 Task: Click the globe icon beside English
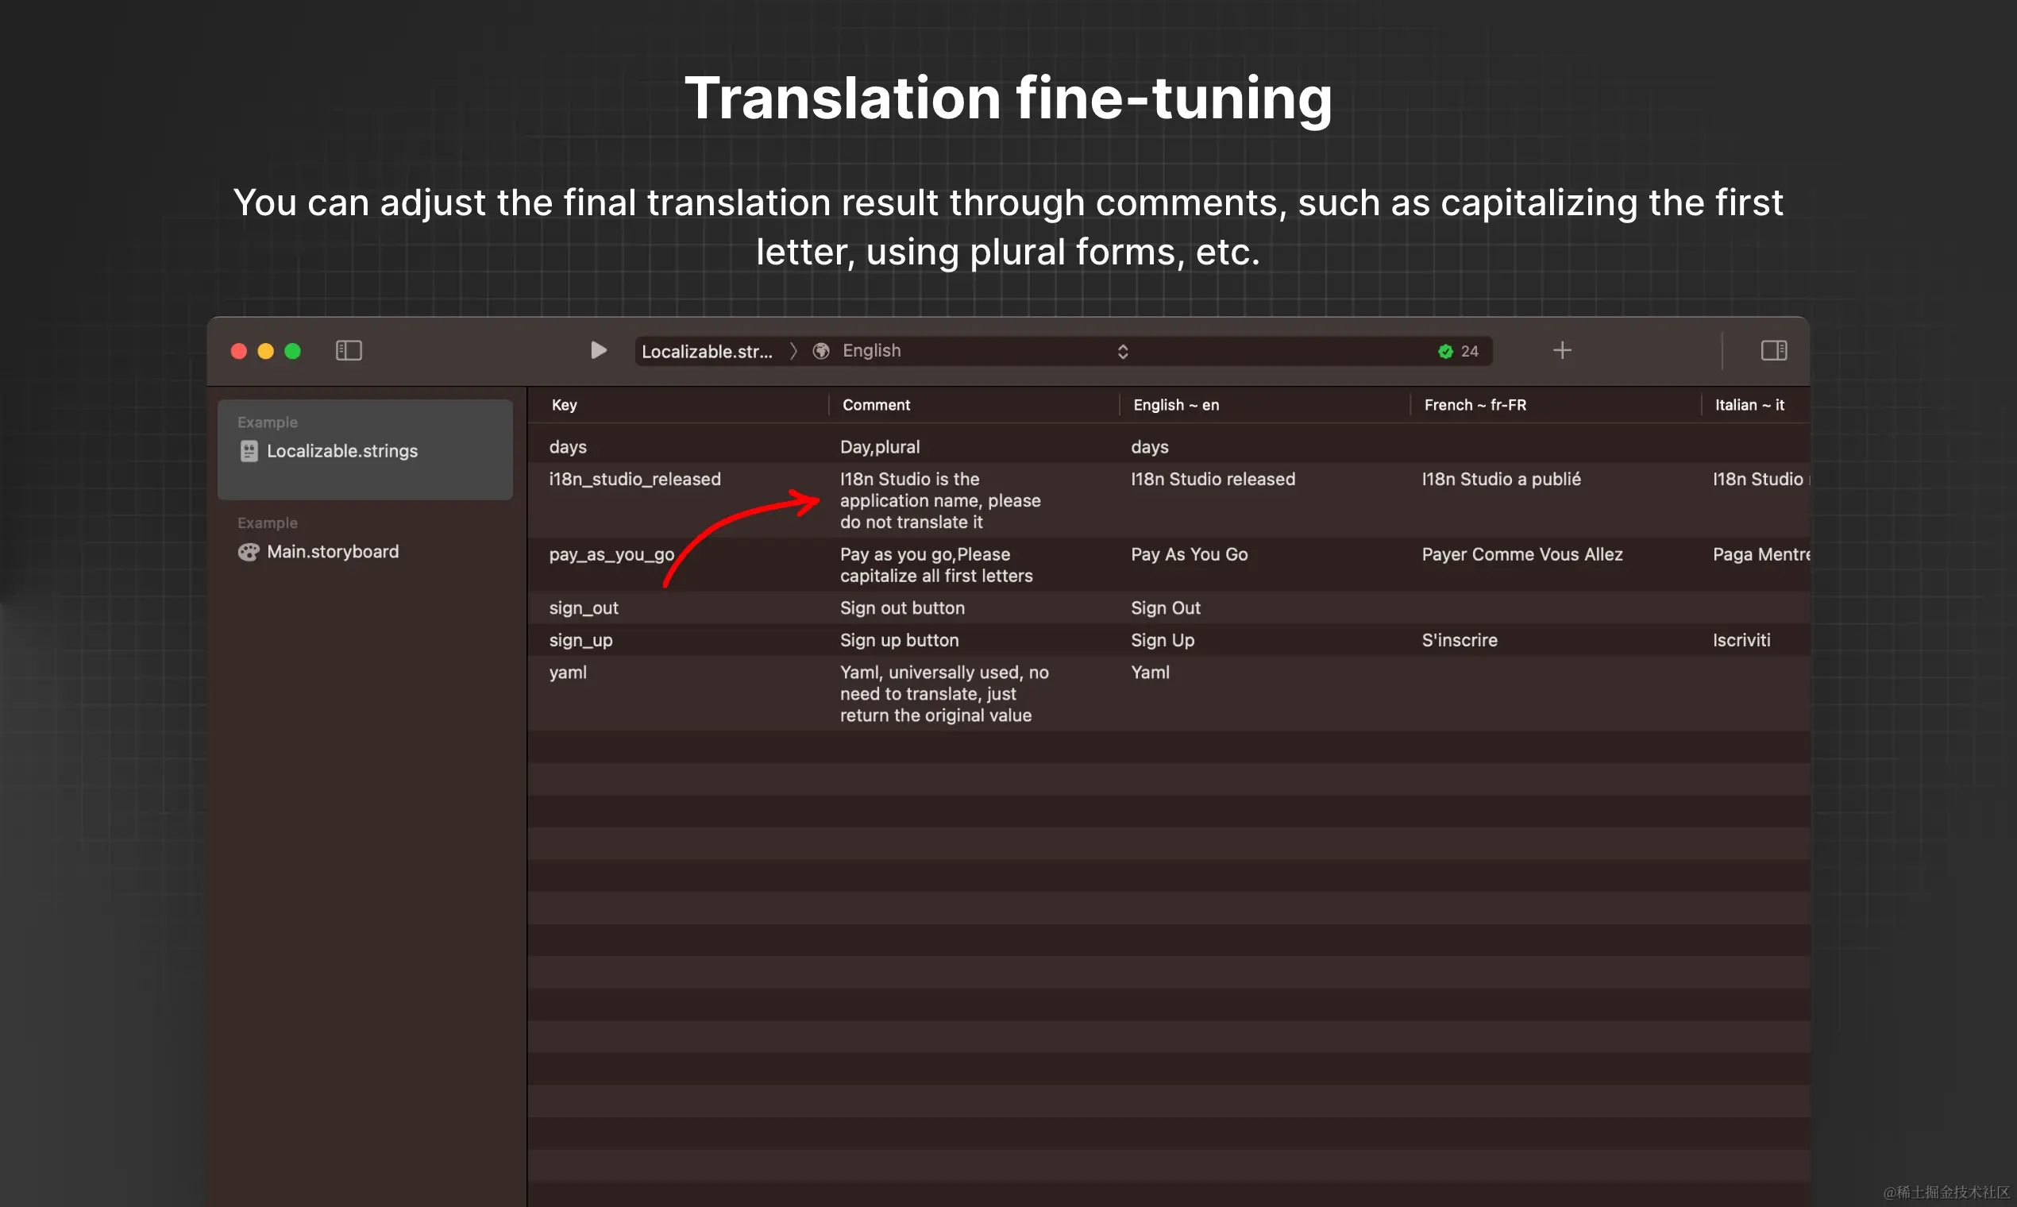[x=821, y=350]
